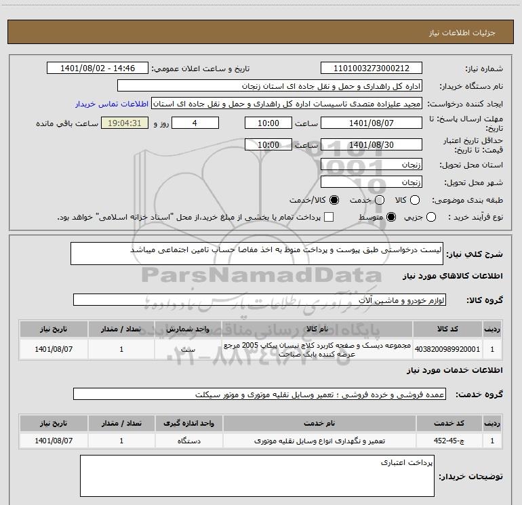Click the گروه کالا field لوازم خودرو
522x505 pixels.
click(260, 300)
